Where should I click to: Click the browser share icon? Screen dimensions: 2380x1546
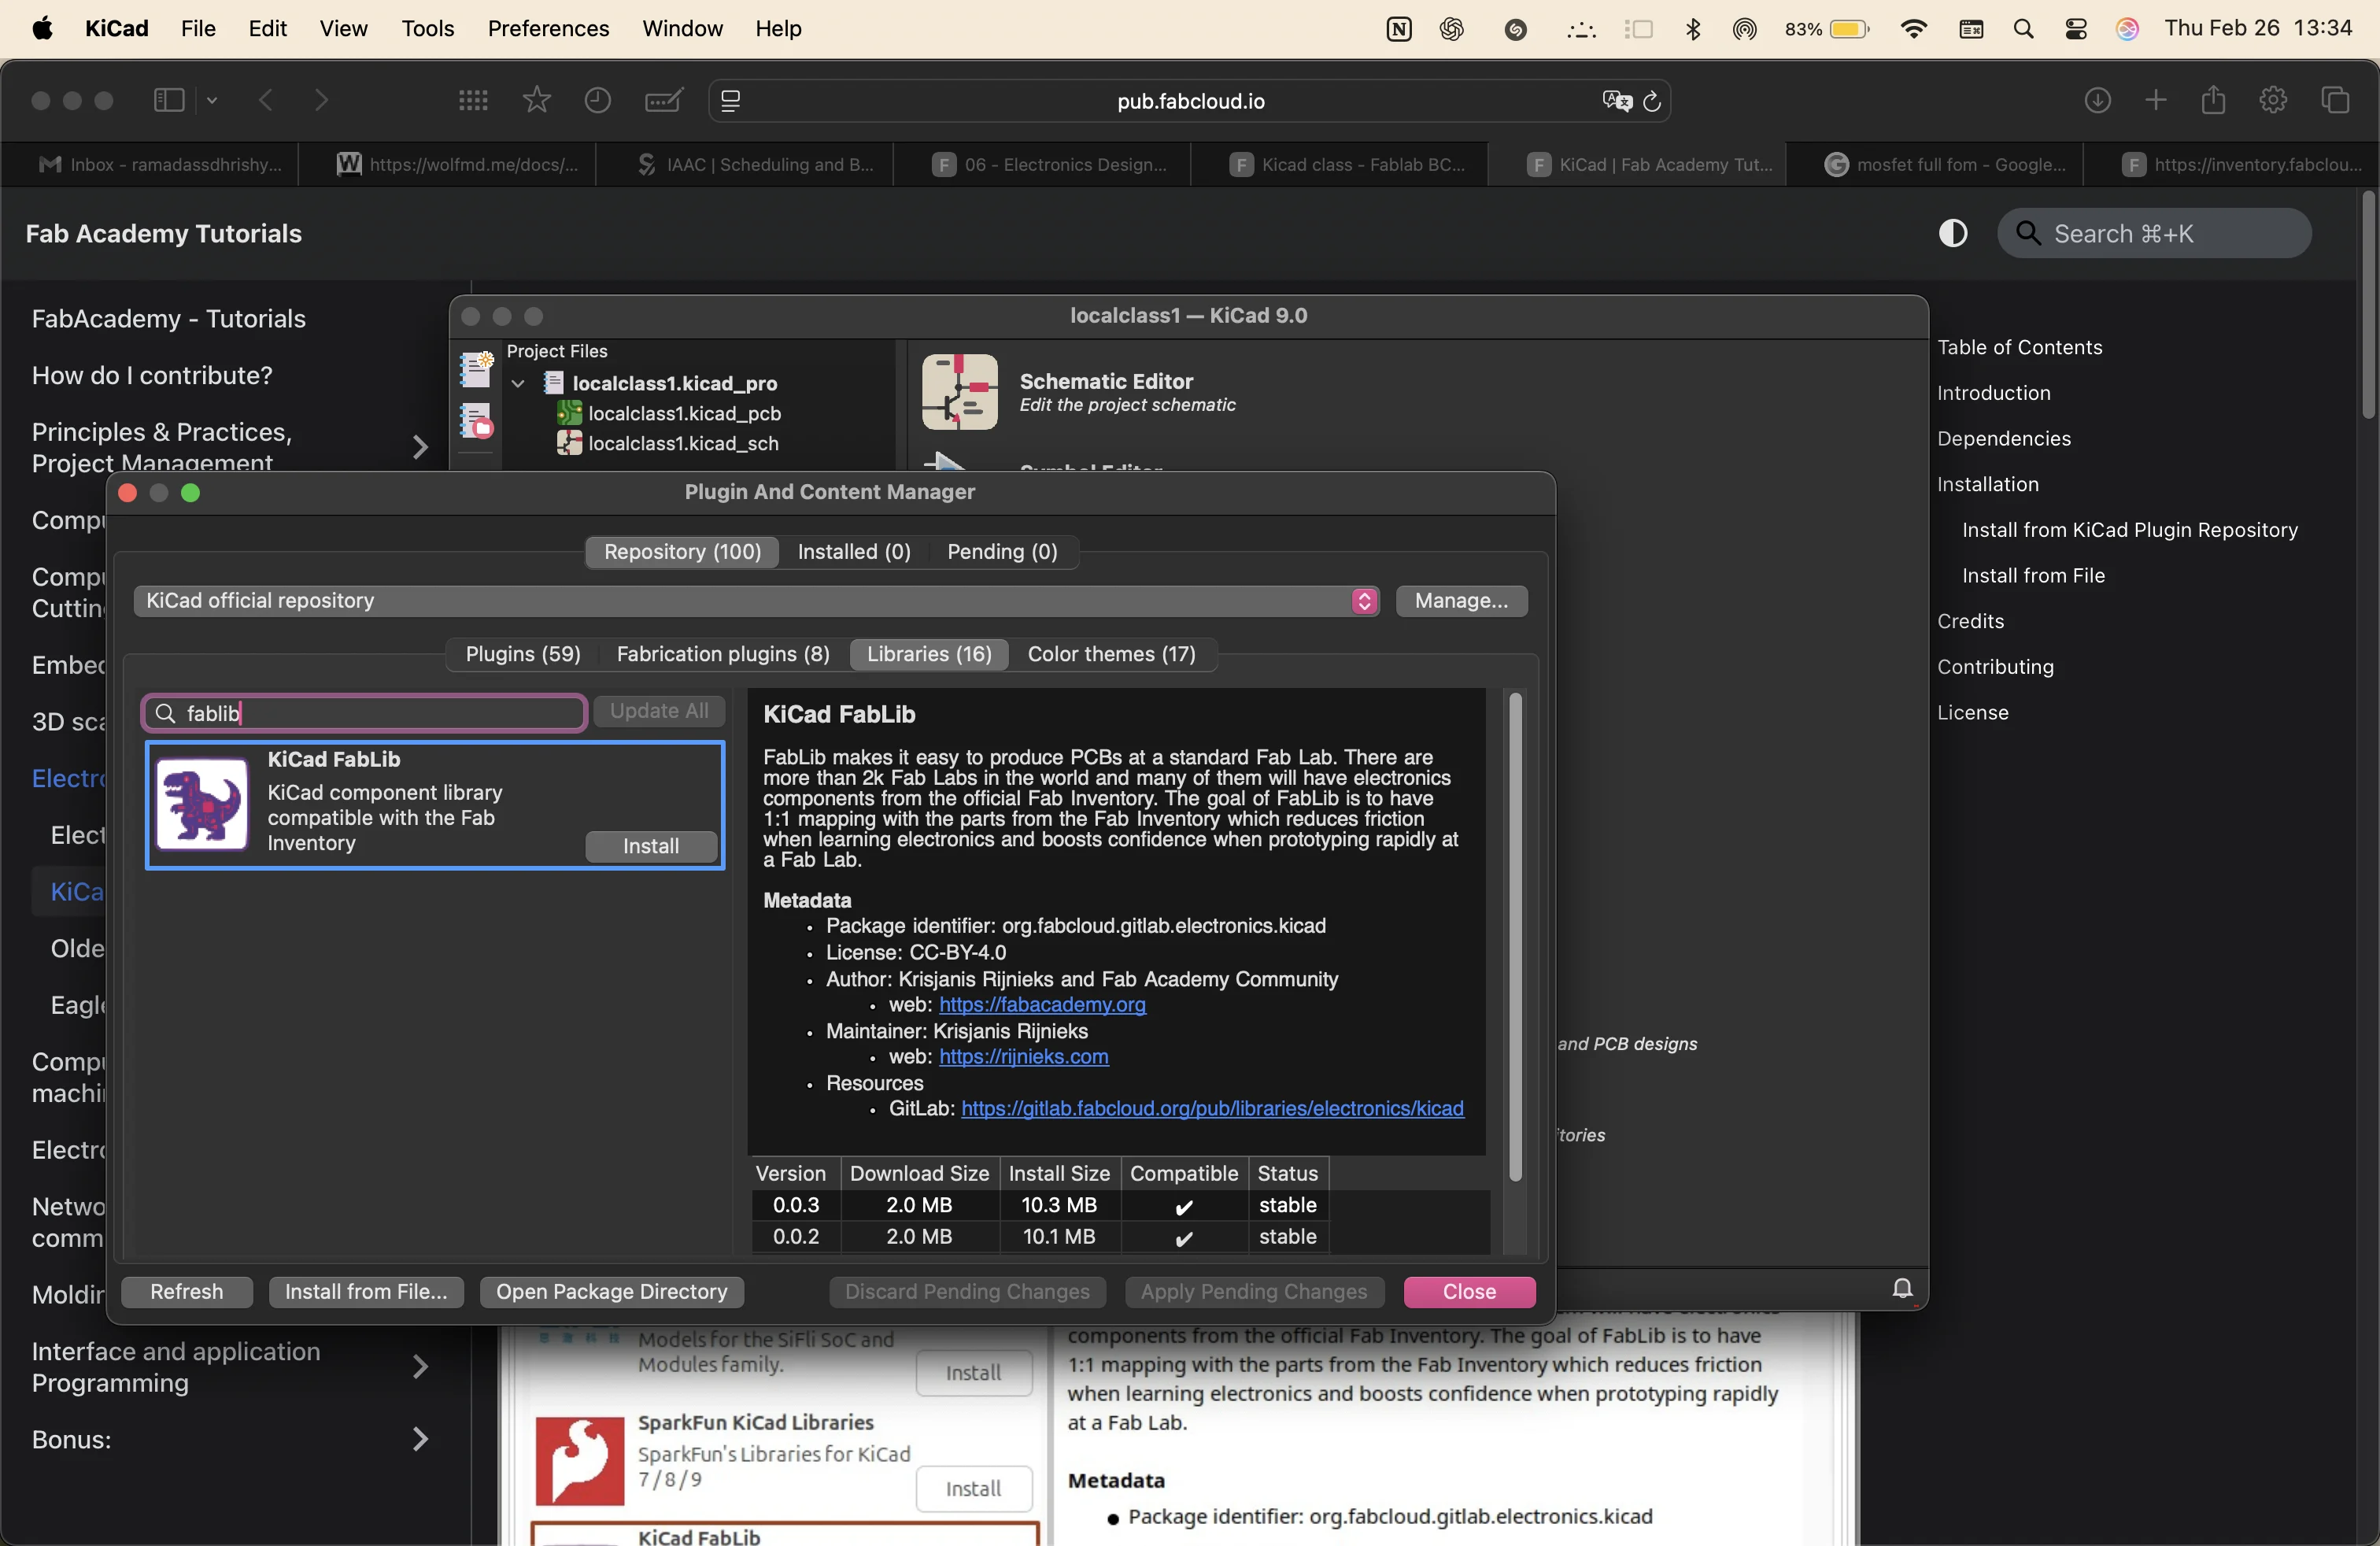coord(2213,100)
